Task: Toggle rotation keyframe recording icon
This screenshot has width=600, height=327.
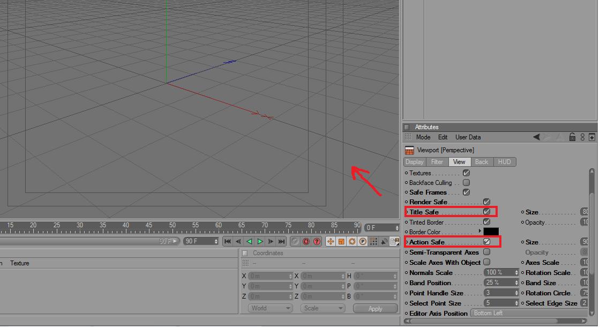Action: coord(352,241)
